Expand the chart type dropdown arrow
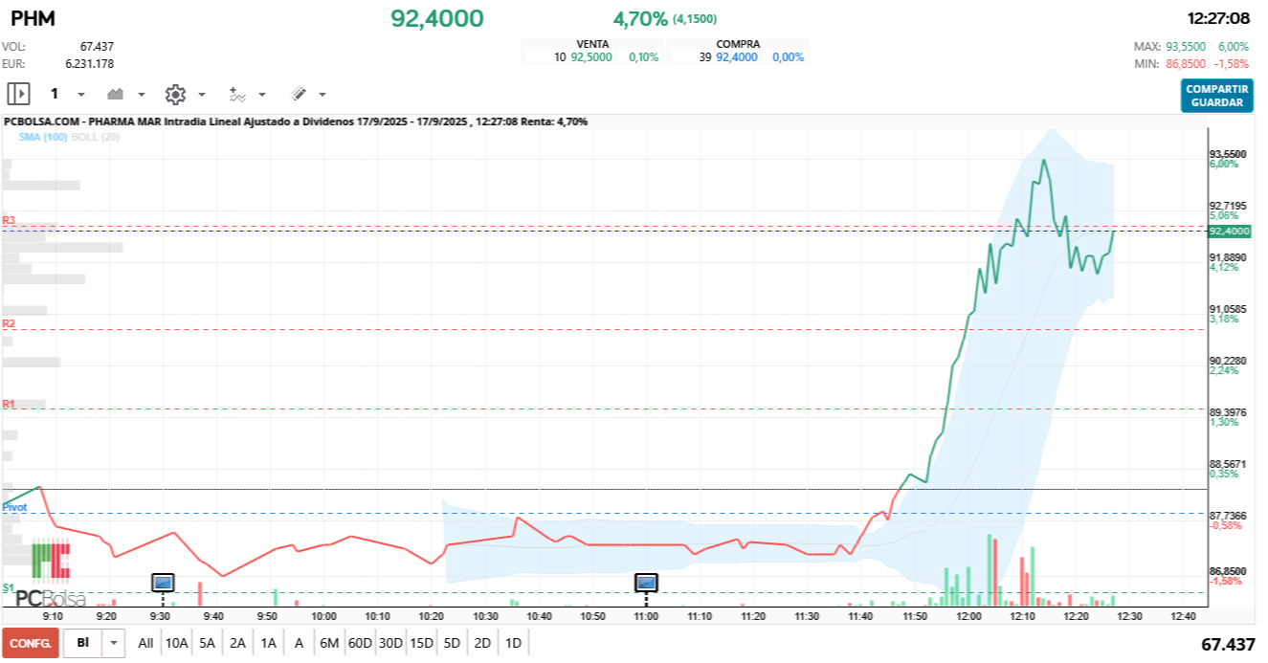 point(142,95)
